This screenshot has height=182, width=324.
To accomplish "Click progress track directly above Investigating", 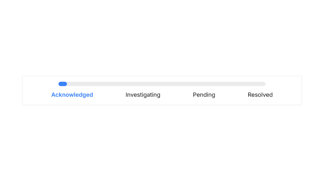I will click(x=143, y=84).
